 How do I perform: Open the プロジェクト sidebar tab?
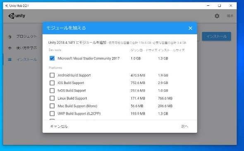[26, 36]
